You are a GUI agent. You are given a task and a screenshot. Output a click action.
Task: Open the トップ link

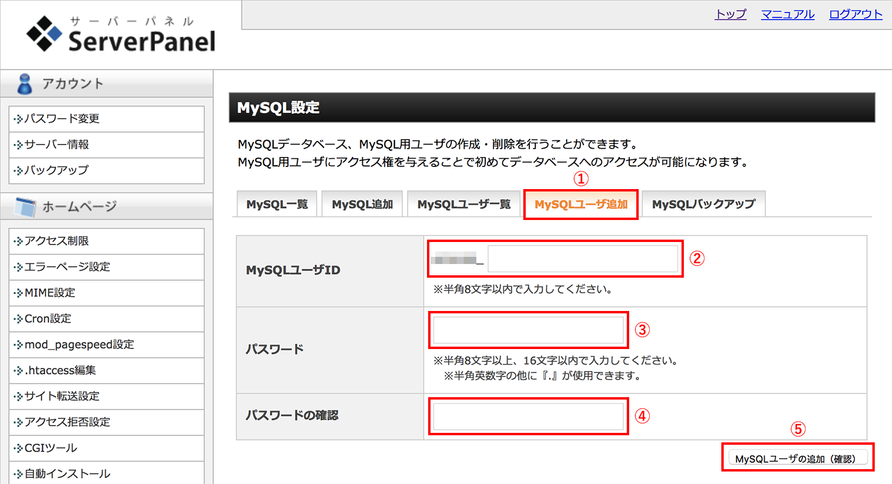pyautogui.click(x=730, y=14)
